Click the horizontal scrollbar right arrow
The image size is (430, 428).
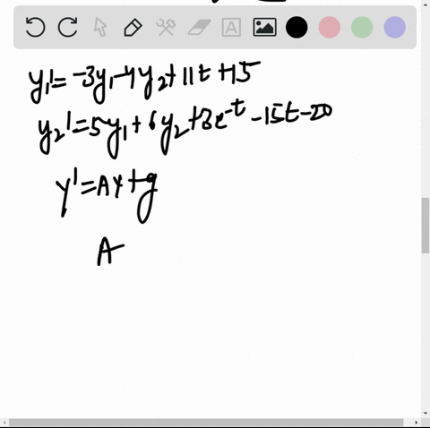[417, 423]
